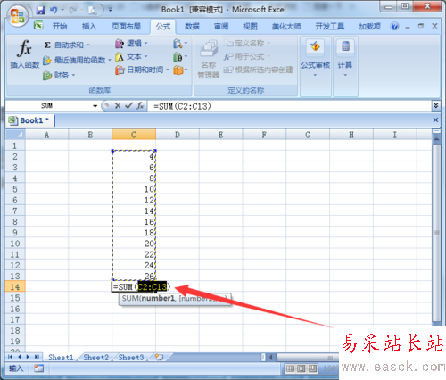Open AutoSum dropdown arrow
The height and width of the screenshot is (380, 446).
point(87,45)
